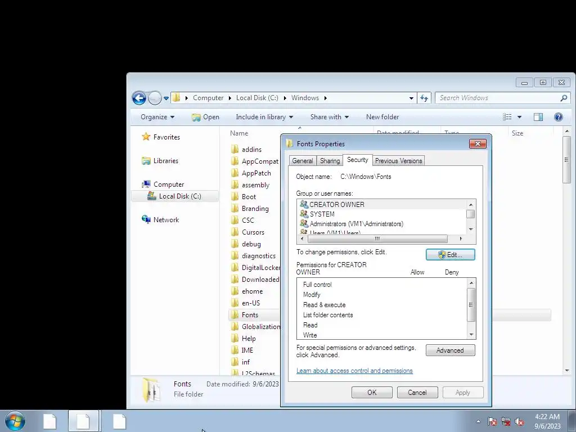Select the CSC folder icon
This screenshot has width=576, height=432.
tap(235, 220)
